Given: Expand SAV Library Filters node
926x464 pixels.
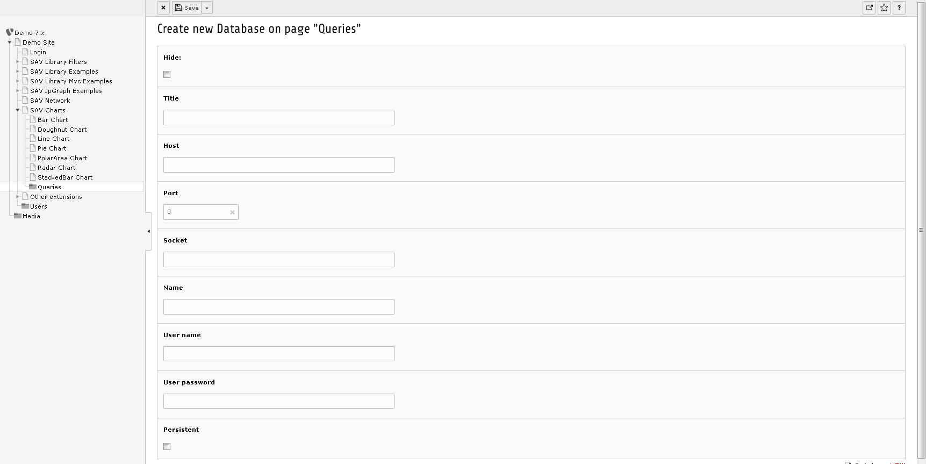Looking at the screenshot, I should [x=18, y=61].
